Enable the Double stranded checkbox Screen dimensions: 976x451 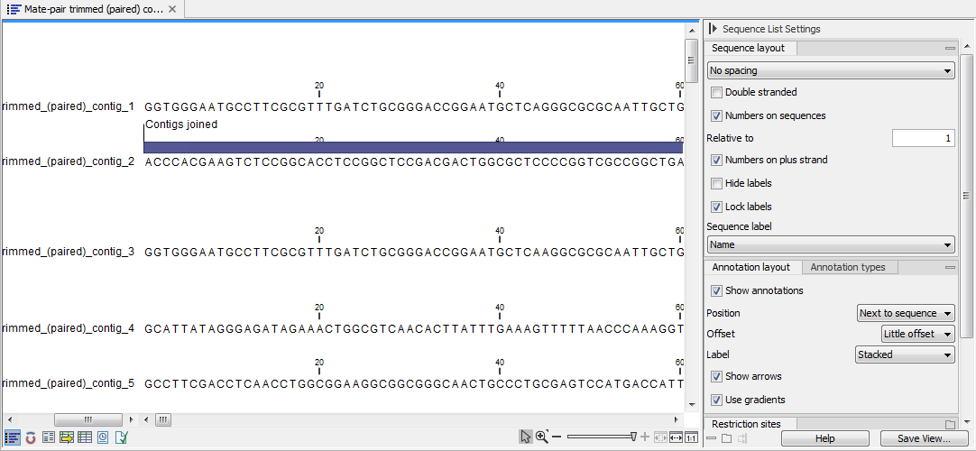pyautogui.click(x=716, y=92)
